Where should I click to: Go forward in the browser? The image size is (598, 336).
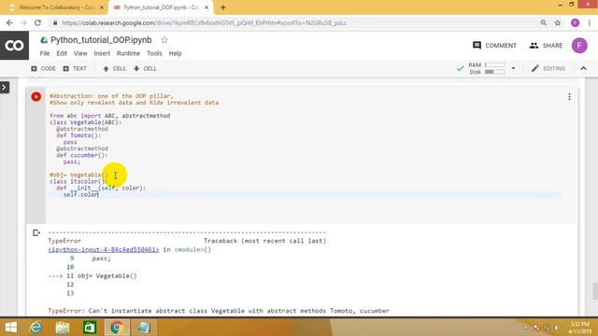pos(23,22)
